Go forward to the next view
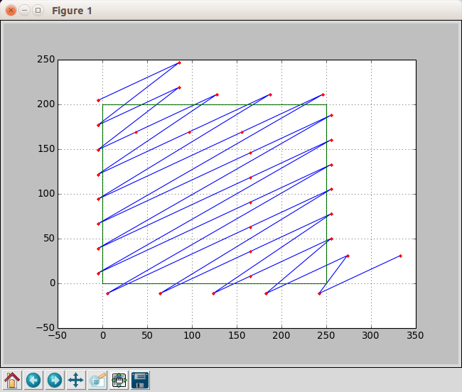 pos(55,380)
